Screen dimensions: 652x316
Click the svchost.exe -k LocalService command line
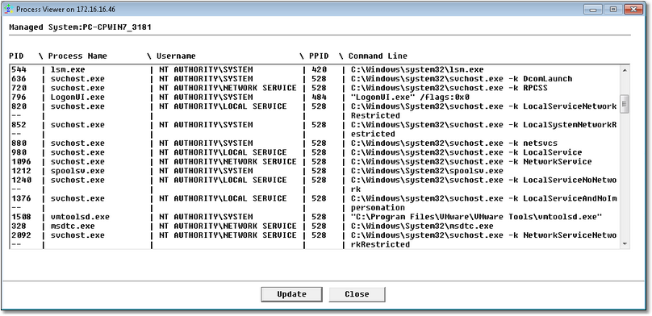(x=466, y=152)
